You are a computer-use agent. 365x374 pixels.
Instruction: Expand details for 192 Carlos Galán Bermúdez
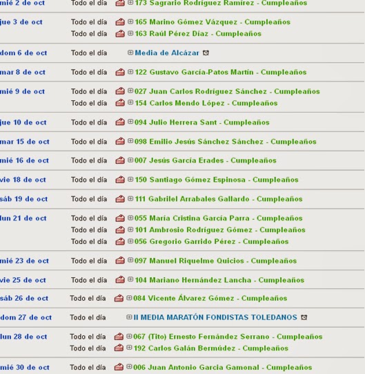pos(129,348)
